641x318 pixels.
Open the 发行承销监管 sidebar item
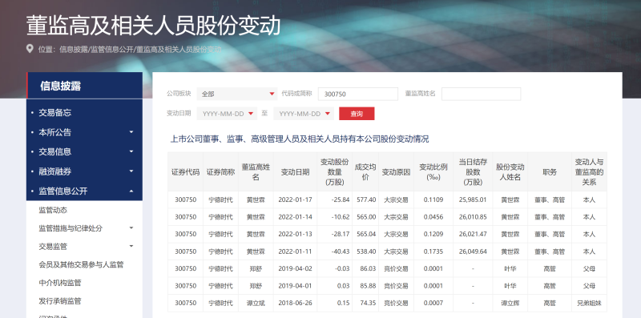tap(59, 301)
